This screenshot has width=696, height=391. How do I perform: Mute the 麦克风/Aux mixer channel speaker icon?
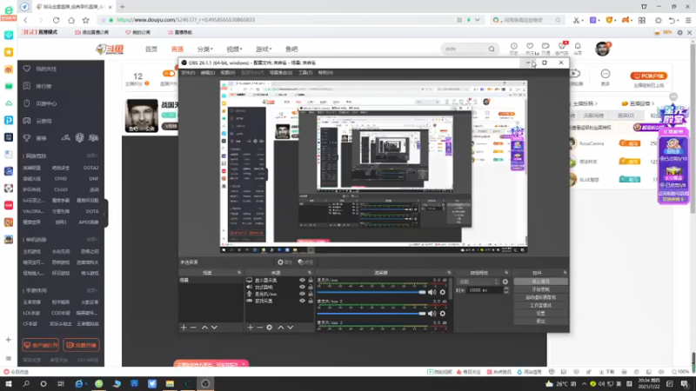pyautogui.click(x=432, y=292)
